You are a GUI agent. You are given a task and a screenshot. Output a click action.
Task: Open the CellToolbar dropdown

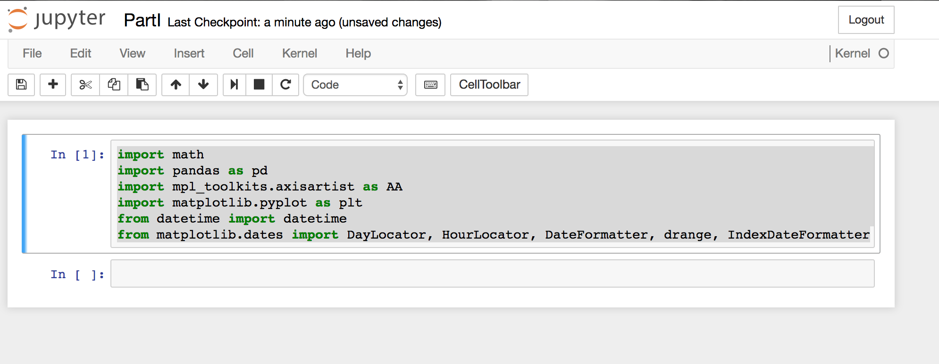[x=489, y=85]
